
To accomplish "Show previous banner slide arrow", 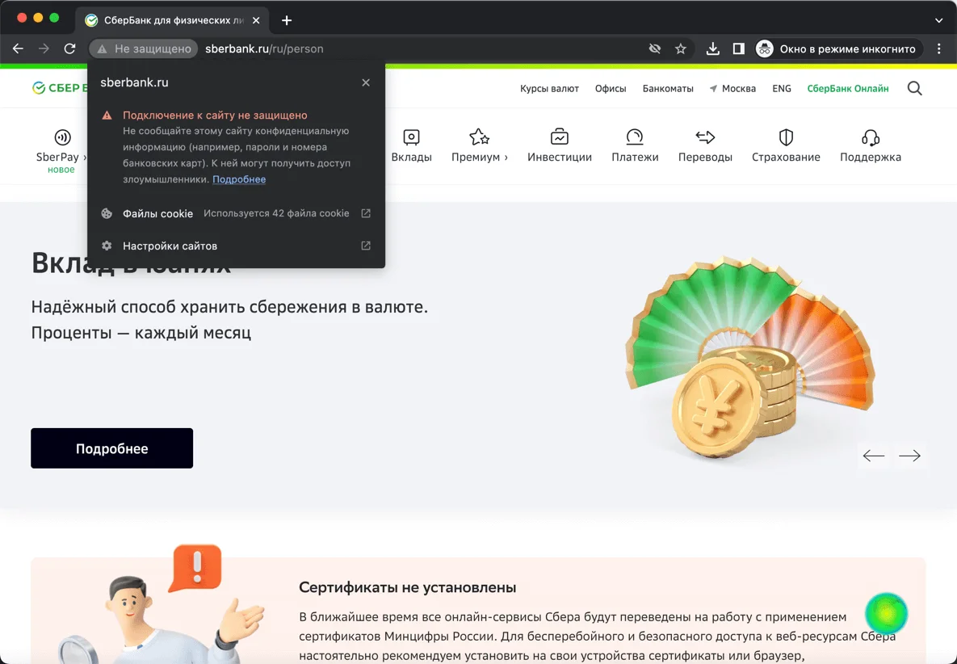I will 873,456.
